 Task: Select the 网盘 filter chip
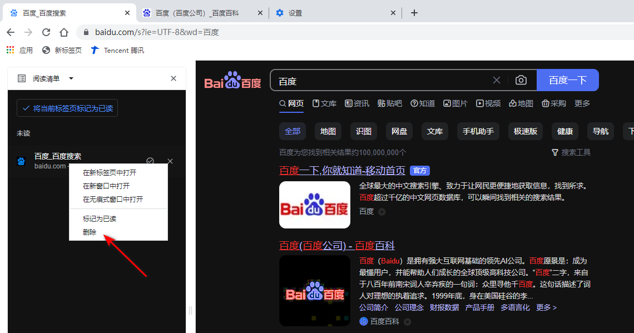(399, 131)
